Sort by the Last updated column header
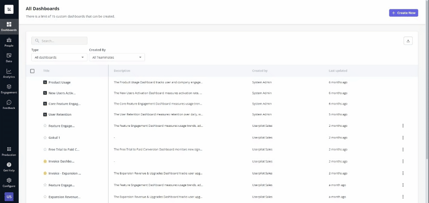 pyautogui.click(x=338, y=71)
